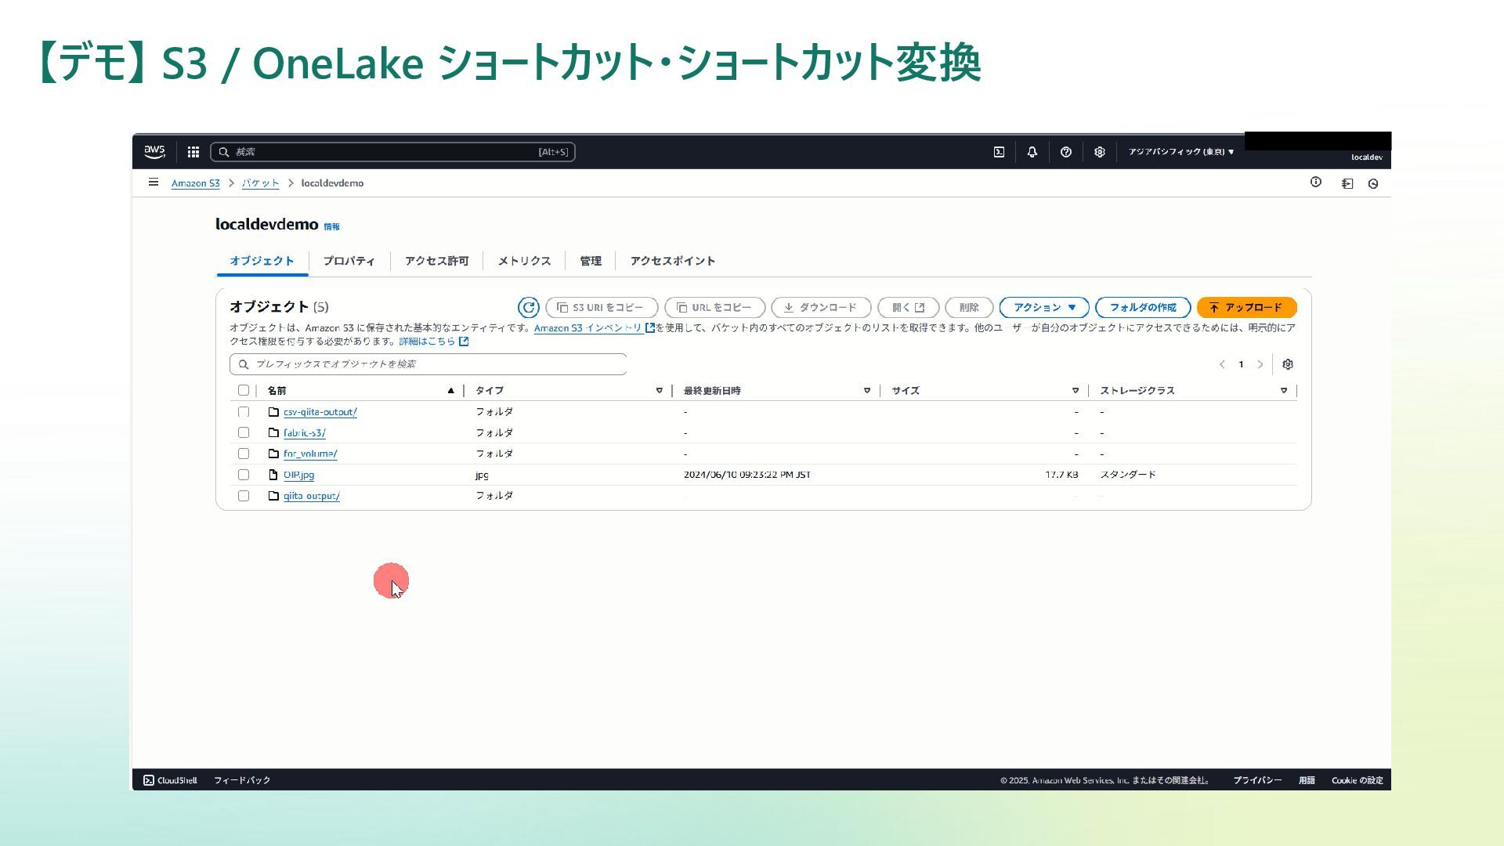This screenshot has height=846, width=1504.
Task: Click the フォルダの作成 button
Action: pos(1142,308)
